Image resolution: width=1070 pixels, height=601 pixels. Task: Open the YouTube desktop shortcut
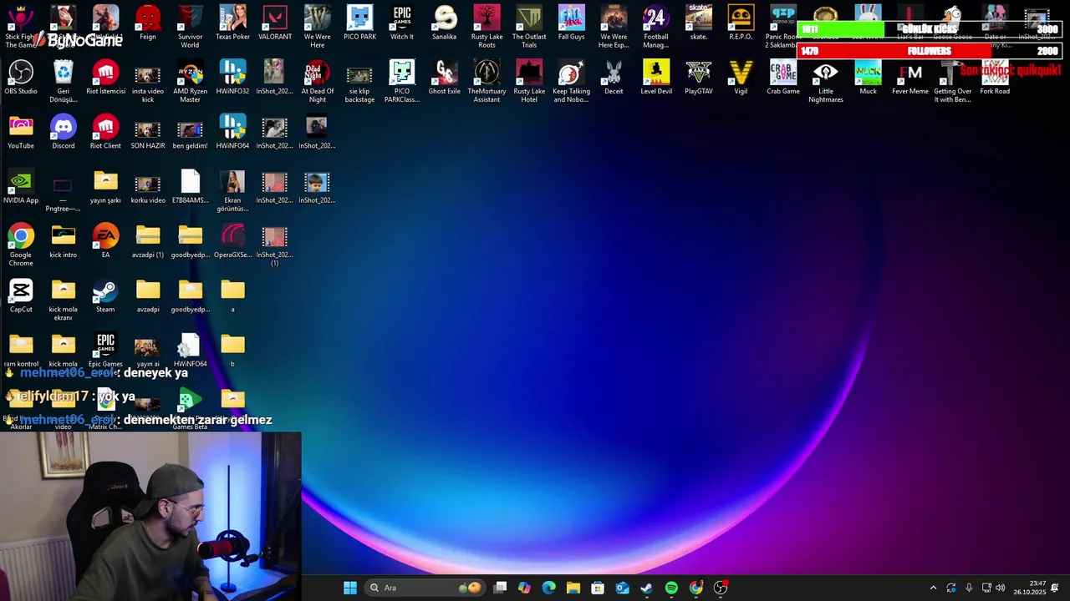[21, 132]
